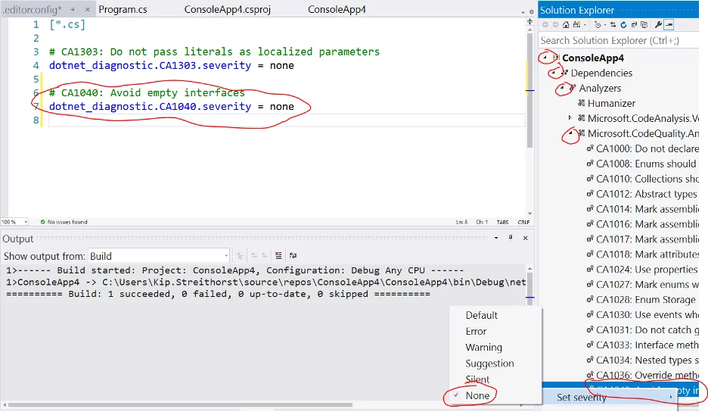Viewport: 708px width, 412px height.
Task: Click the Home icon in Solution Explorer
Action: pyautogui.click(x=566, y=25)
